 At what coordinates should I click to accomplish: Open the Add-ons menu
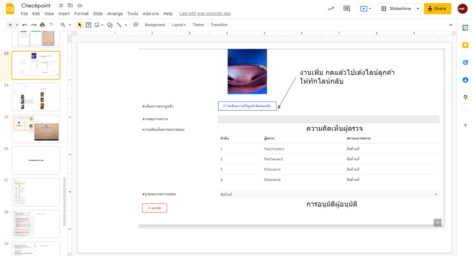click(151, 13)
